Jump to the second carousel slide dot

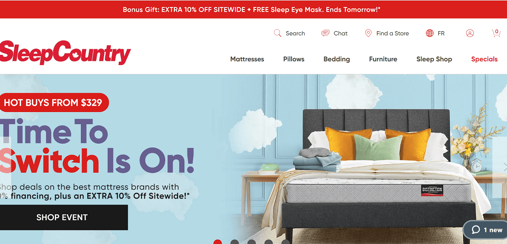(x=234, y=242)
